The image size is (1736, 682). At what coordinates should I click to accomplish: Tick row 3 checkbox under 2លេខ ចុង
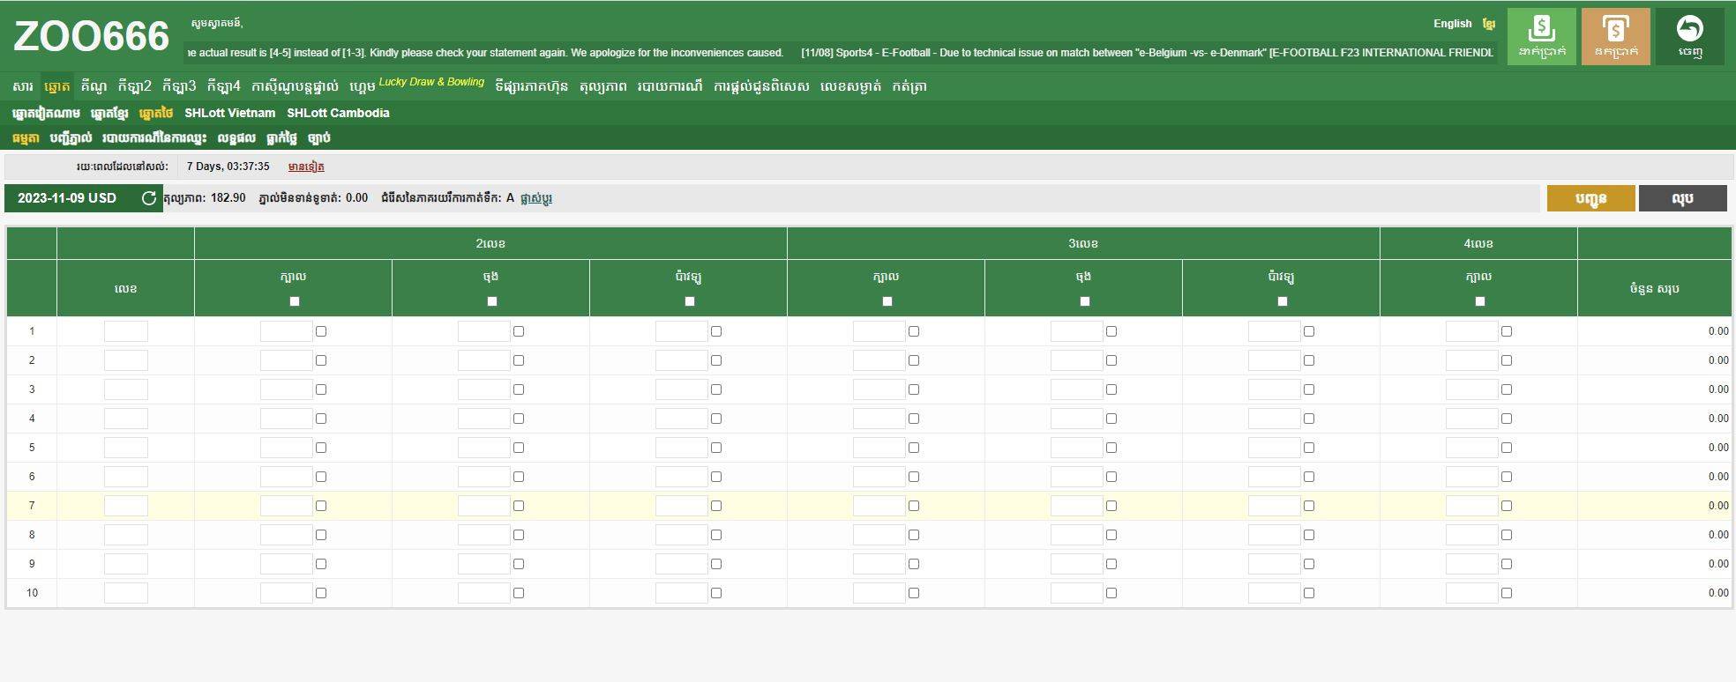pos(519,389)
